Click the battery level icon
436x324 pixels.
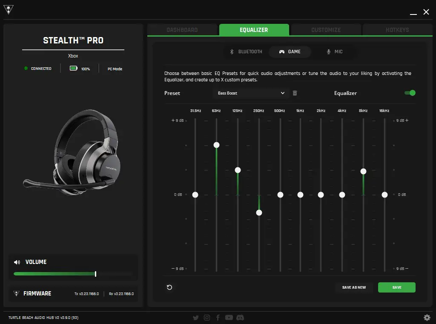pos(73,69)
